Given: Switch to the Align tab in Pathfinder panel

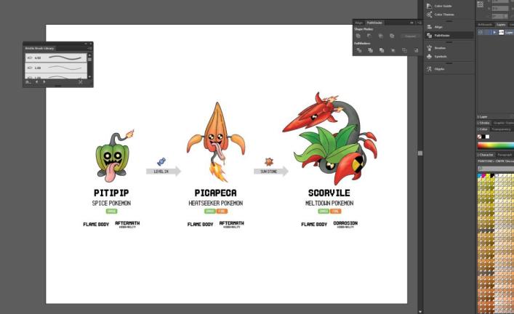Looking at the screenshot, I should point(359,23).
